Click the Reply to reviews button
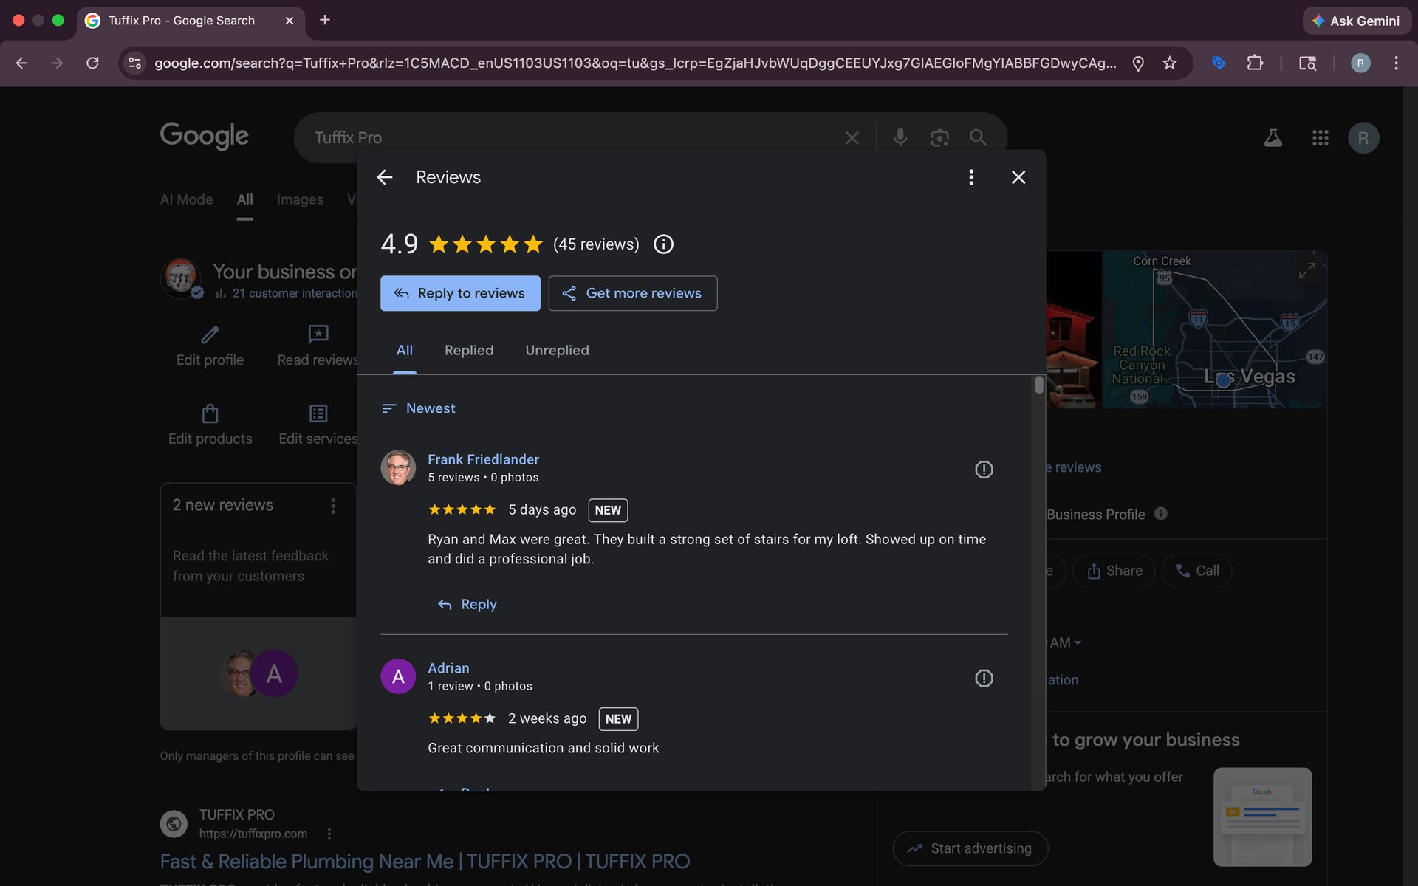This screenshot has height=886, width=1418. coord(460,293)
